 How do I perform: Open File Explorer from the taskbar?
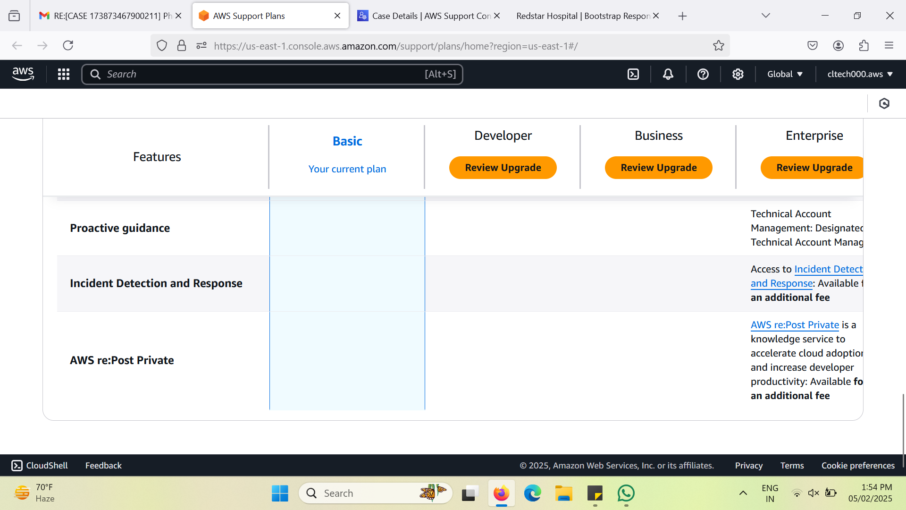[x=563, y=493]
